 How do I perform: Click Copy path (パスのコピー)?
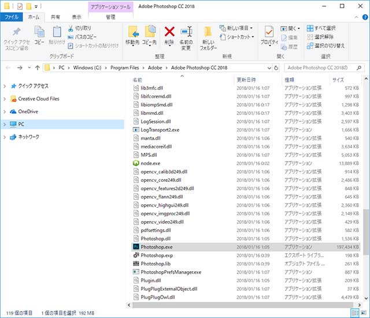tap(82, 37)
